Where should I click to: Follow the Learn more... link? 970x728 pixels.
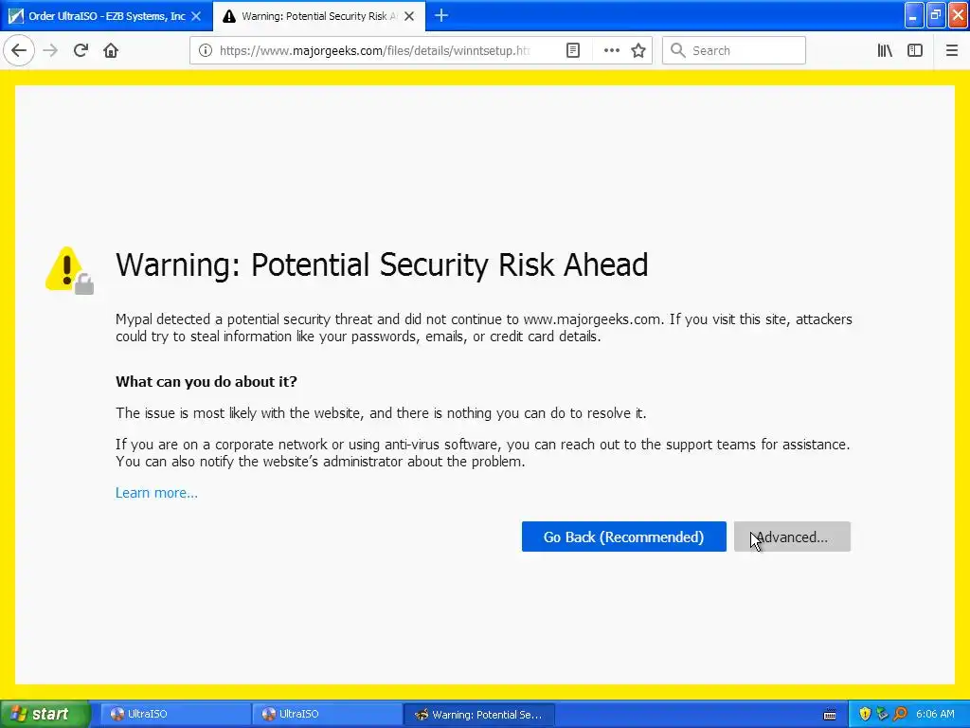(156, 493)
